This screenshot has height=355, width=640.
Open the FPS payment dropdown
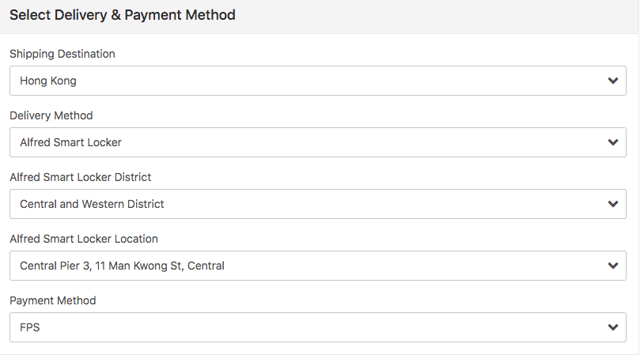pyautogui.click(x=316, y=327)
